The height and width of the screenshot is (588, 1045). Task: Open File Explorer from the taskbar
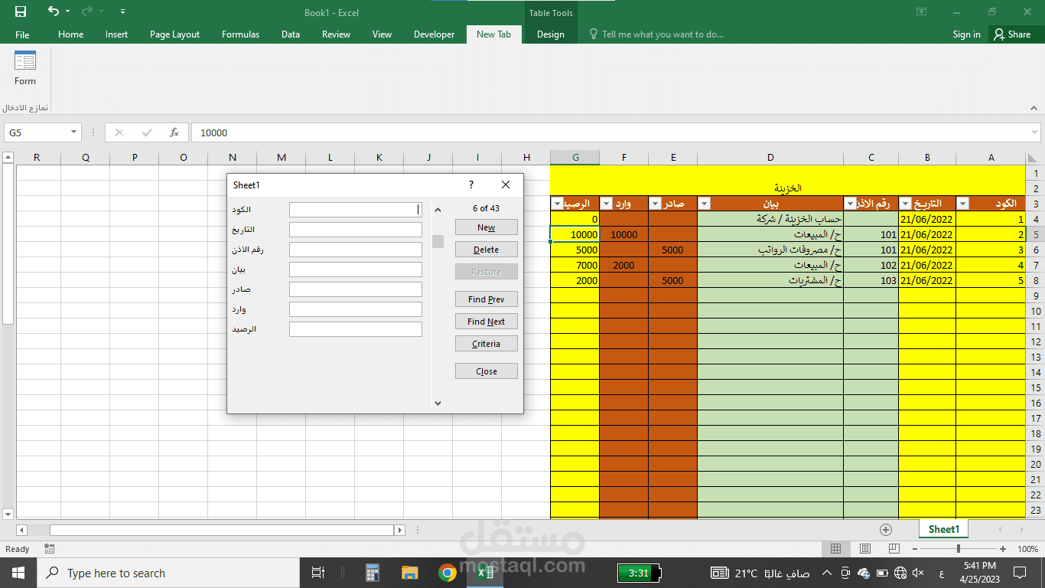[x=410, y=573]
